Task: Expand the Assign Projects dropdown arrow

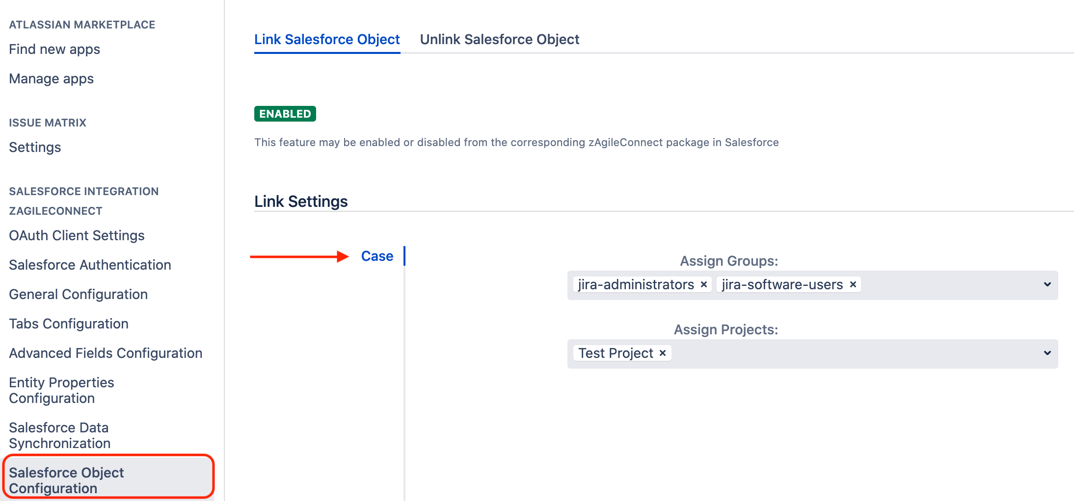Action: click(x=1047, y=353)
